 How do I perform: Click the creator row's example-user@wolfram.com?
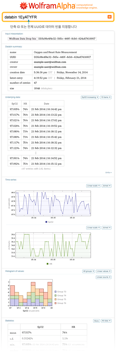coord(50,62)
